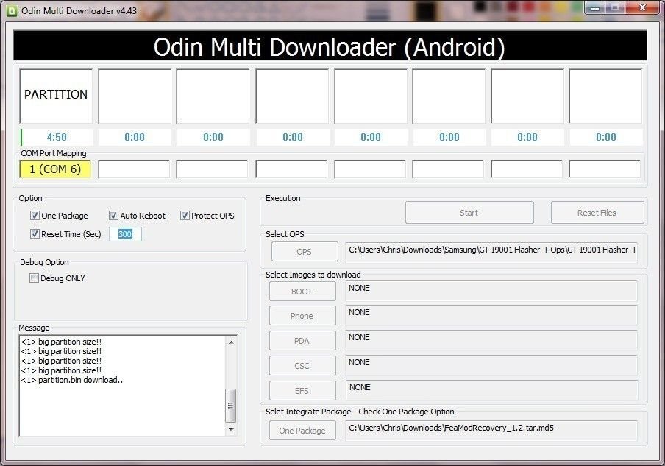
Task: Click the Start button
Action: 469,213
